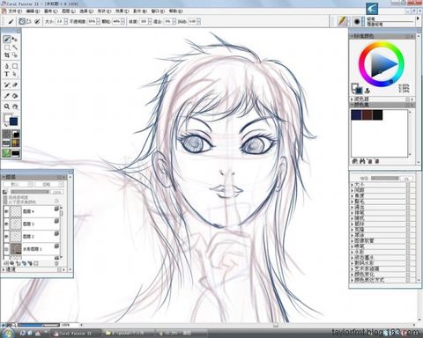Select the 图层 4 layer row
Viewport: 423px width, 338px height.
[32, 211]
